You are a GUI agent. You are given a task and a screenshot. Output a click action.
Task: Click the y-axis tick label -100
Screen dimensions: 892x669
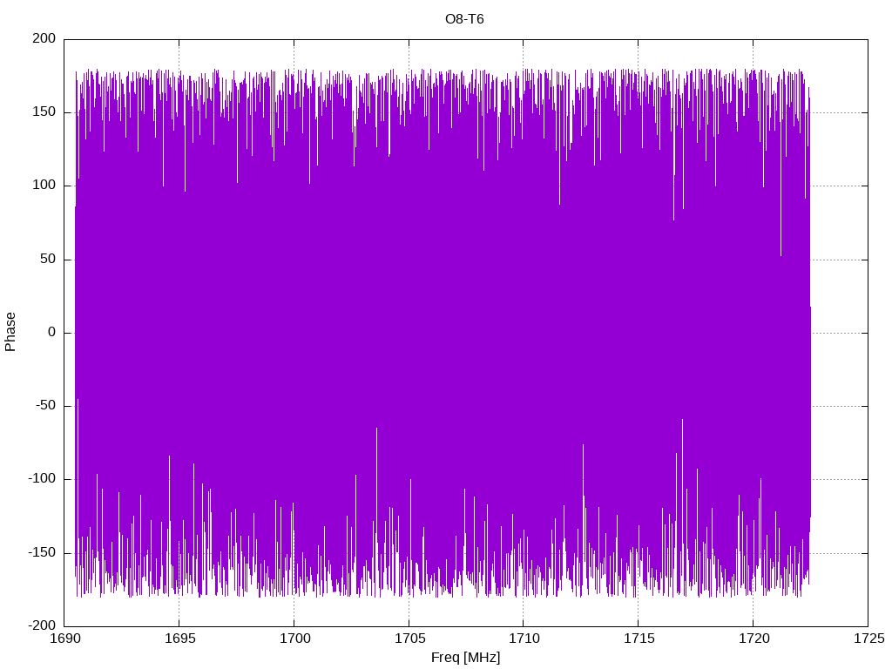coord(42,479)
